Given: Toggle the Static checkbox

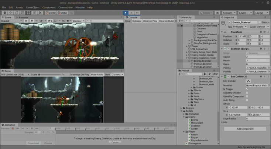Looking at the screenshot, I should tap(260, 22).
